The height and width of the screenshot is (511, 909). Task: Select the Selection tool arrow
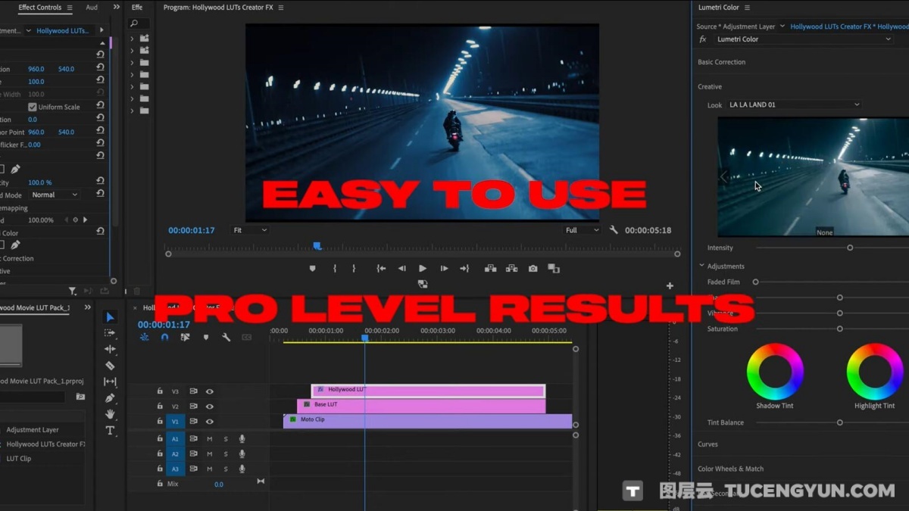[110, 317]
